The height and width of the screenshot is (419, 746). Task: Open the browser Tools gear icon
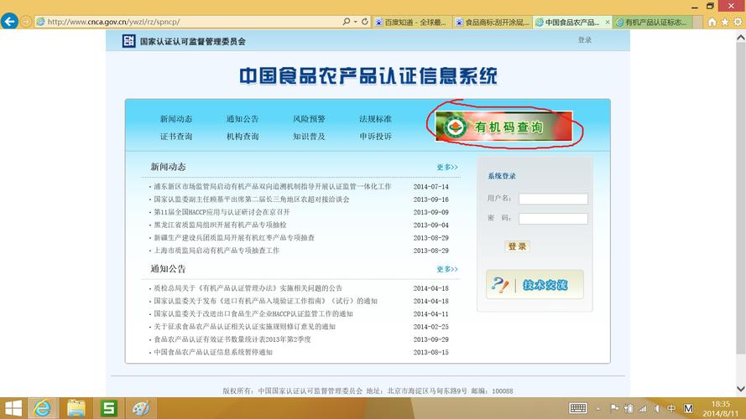(738, 23)
